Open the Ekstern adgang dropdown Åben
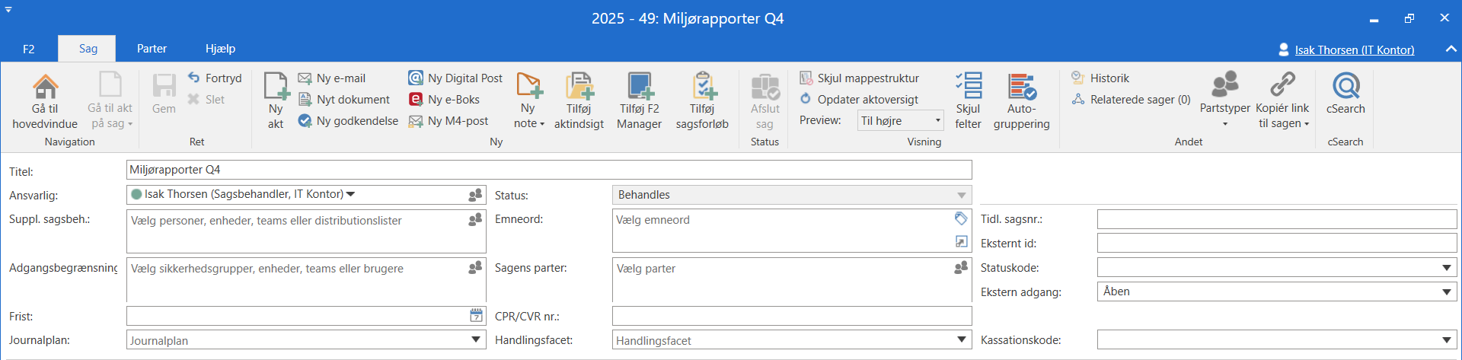 pos(1277,292)
